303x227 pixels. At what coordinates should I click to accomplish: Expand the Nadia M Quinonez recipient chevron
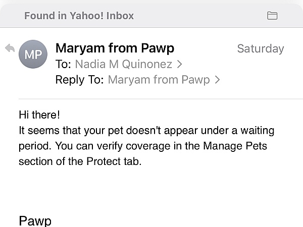[x=180, y=64]
